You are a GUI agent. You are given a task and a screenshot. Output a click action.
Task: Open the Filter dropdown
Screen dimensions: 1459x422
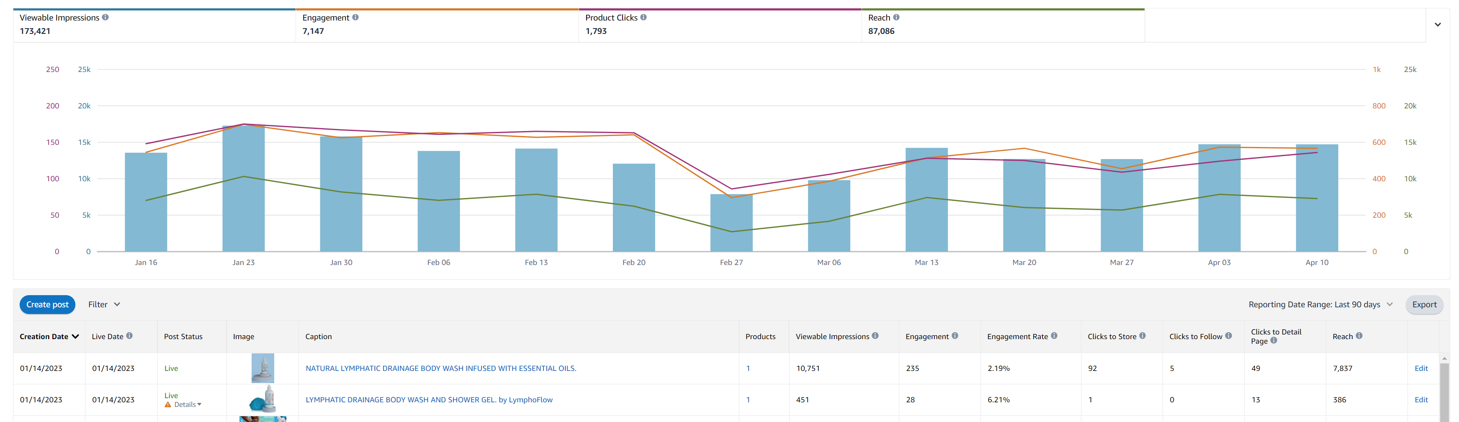click(x=104, y=304)
